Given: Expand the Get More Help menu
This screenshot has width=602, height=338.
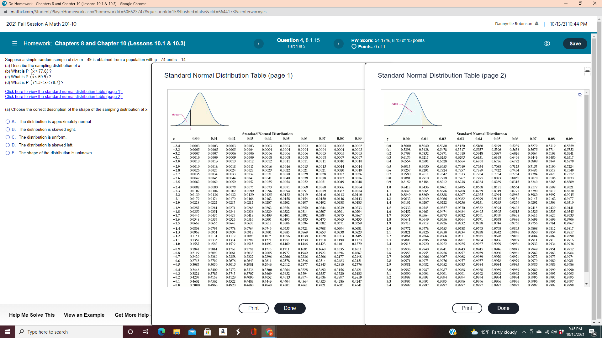Looking at the screenshot, I should coord(132,315).
